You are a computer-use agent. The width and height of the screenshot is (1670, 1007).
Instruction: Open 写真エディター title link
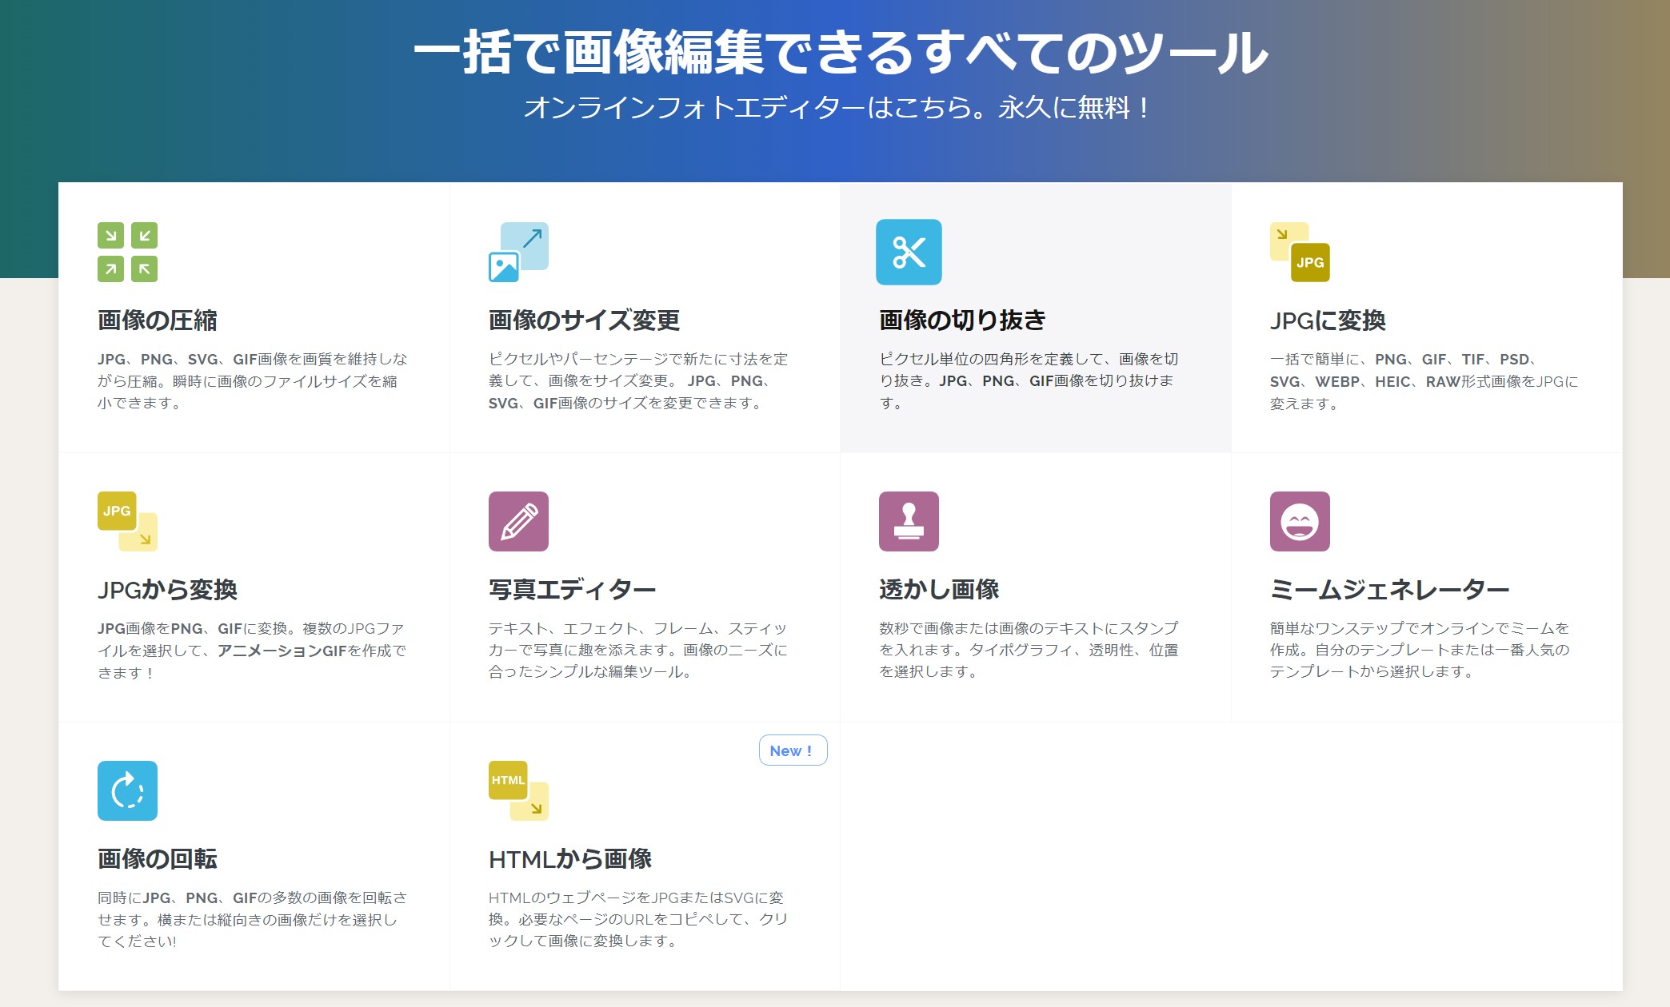coord(572,590)
